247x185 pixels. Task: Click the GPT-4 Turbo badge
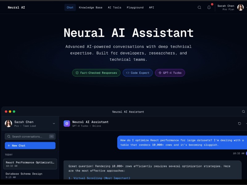point(170,73)
